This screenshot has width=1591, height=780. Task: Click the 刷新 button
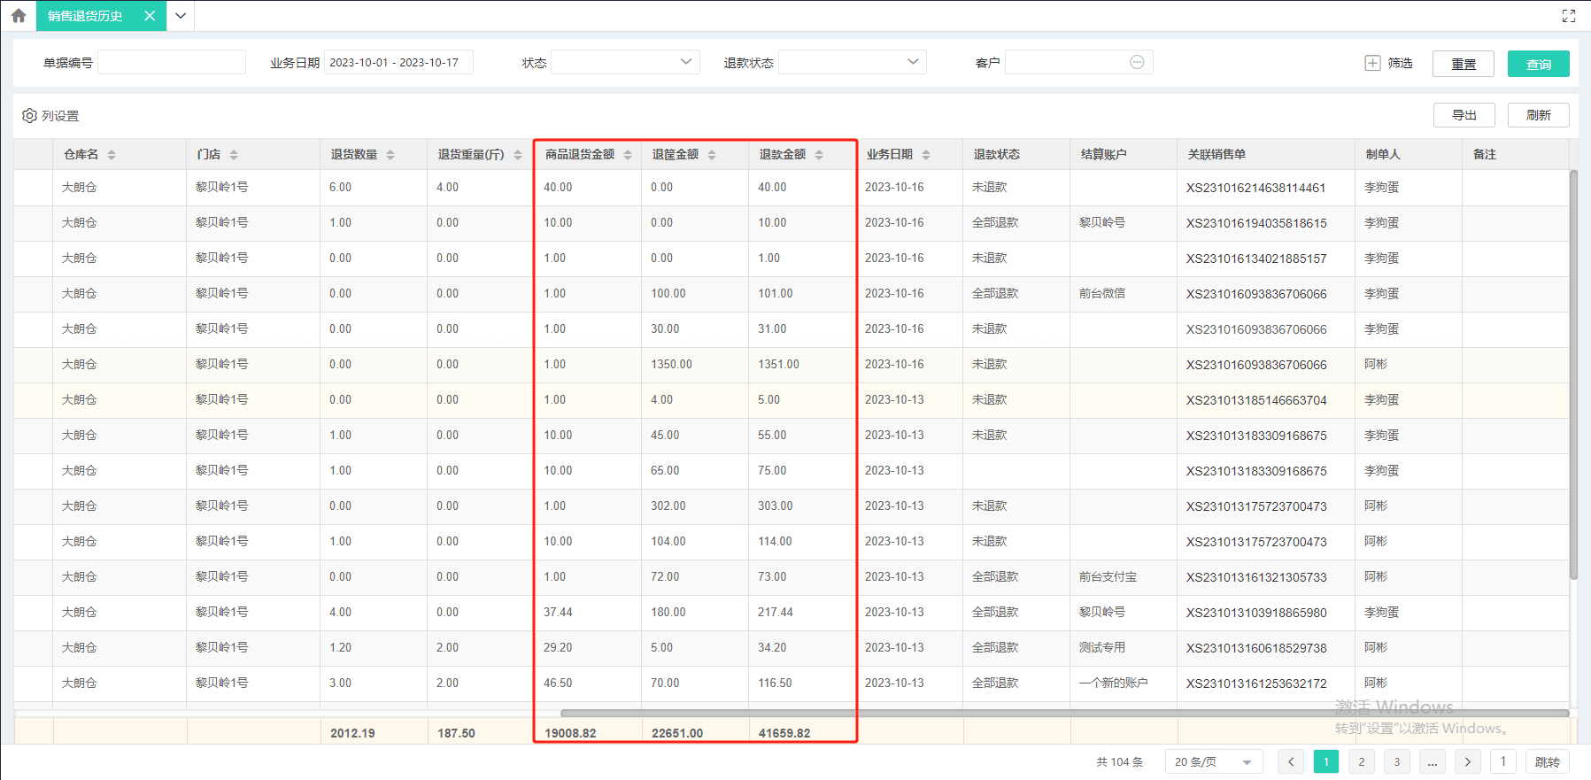pyautogui.click(x=1539, y=115)
